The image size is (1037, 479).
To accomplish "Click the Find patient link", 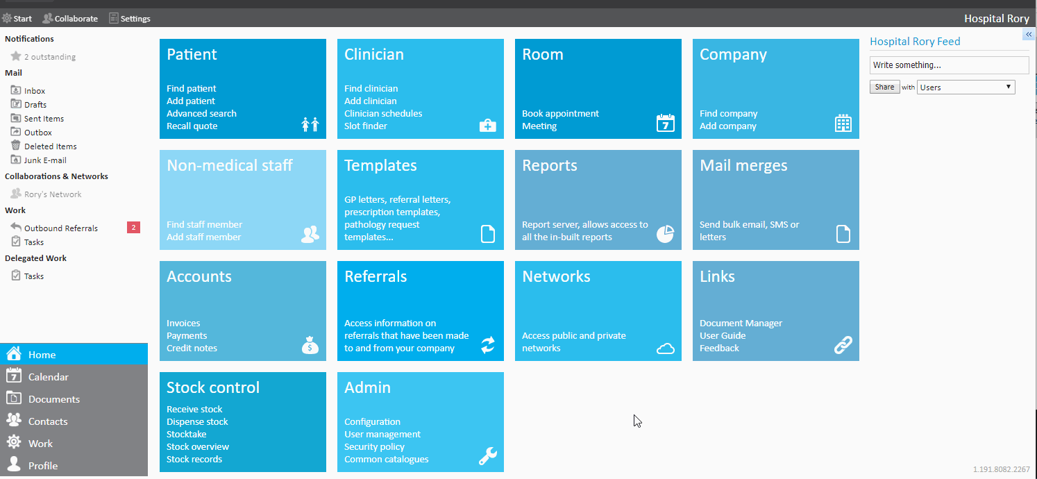I will 191,89.
